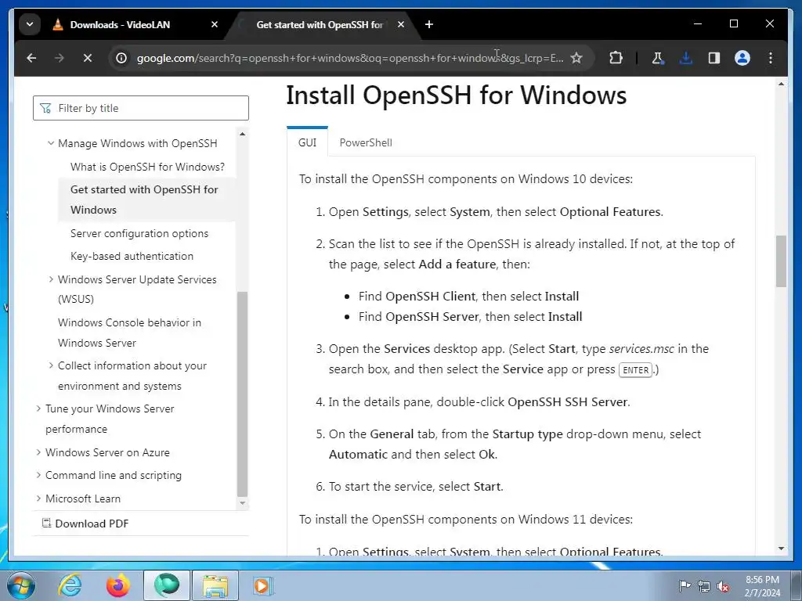This screenshot has width=802, height=601.
Task: Toggle the browser side panel
Action: (x=714, y=58)
